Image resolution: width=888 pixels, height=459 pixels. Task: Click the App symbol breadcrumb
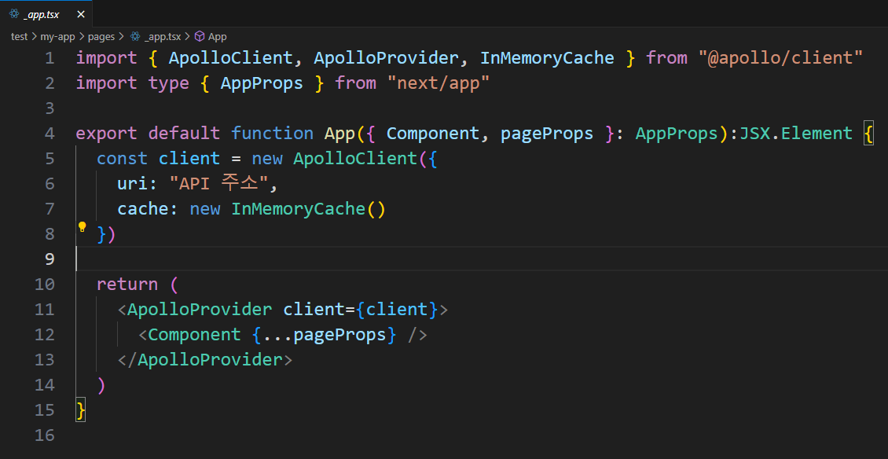pos(218,37)
